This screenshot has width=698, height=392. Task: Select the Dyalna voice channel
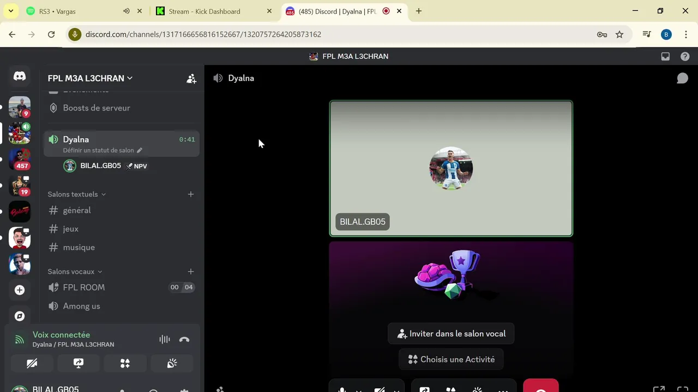(x=121, y=144)
